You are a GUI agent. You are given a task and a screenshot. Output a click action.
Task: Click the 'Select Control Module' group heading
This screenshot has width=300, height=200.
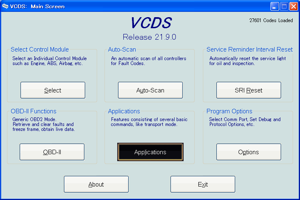(40, 49)
